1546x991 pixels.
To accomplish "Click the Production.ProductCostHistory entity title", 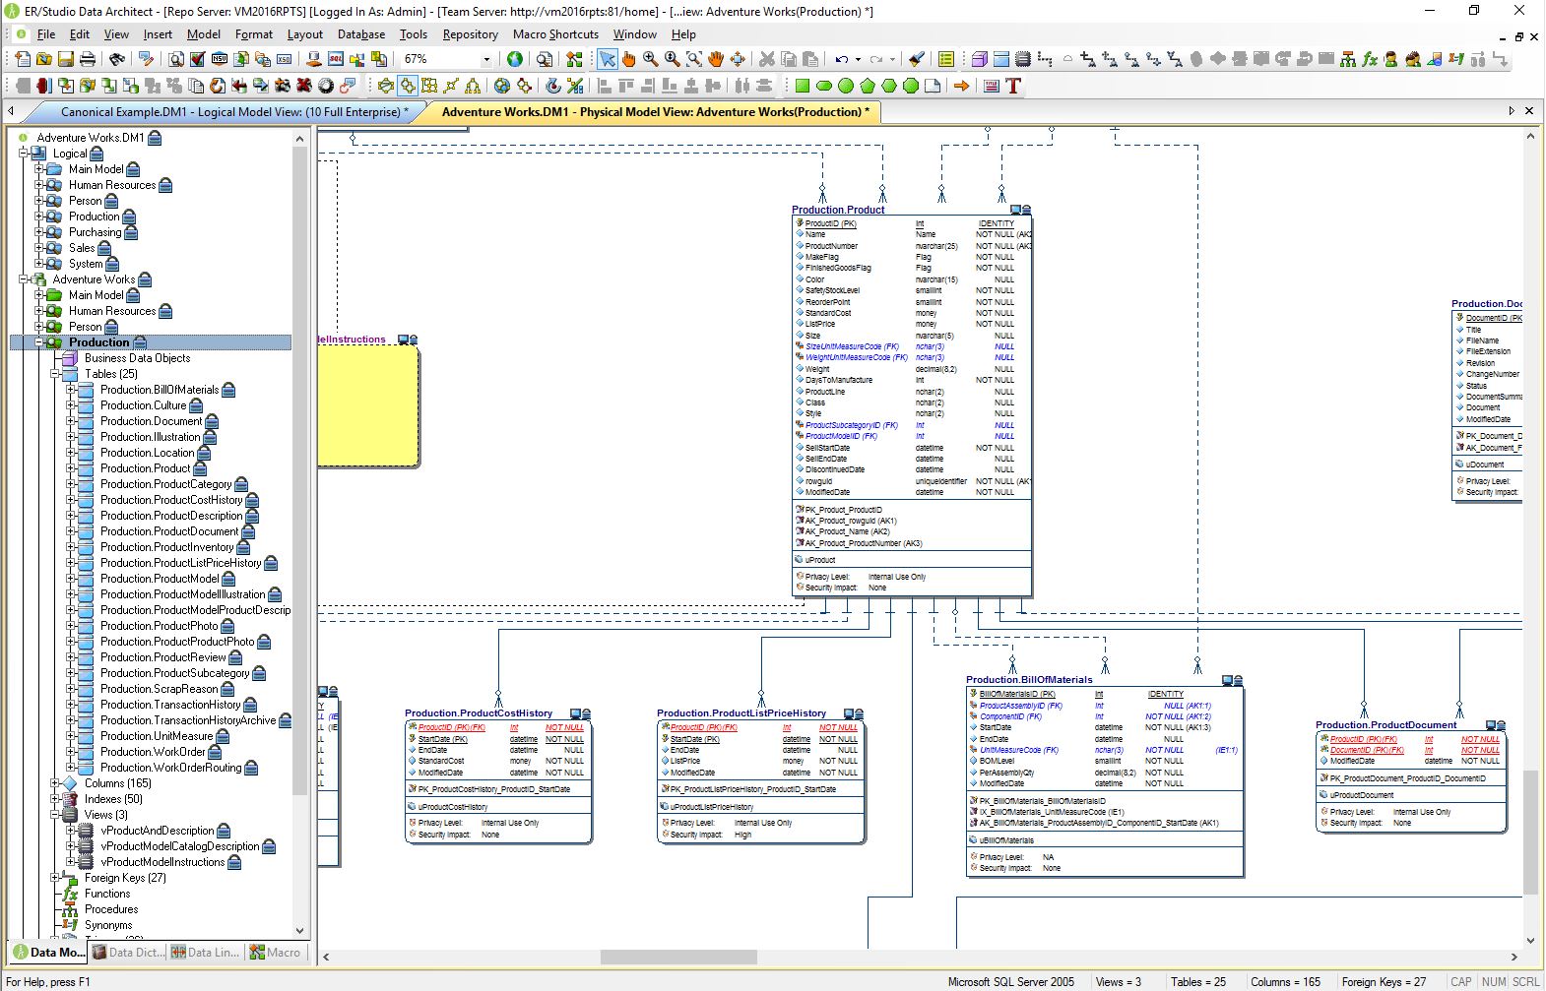I will click(479, 713).
